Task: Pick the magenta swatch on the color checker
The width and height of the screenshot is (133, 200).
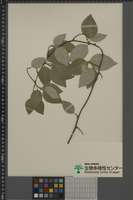Action: (x=56, y=190)
